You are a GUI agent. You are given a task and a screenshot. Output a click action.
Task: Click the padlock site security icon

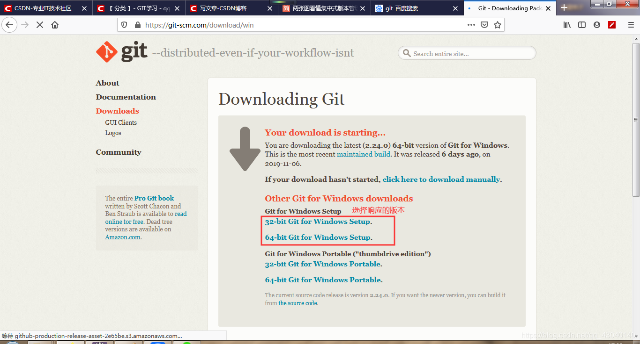[137, 25]
